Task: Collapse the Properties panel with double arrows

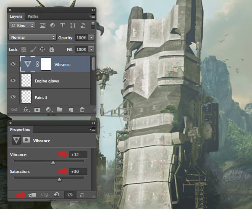Action: point(93,123)
